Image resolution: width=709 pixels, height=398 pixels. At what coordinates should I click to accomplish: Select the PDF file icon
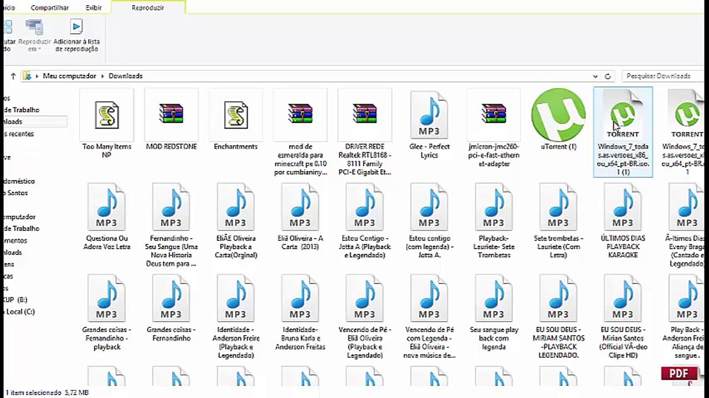pos(679,376)
